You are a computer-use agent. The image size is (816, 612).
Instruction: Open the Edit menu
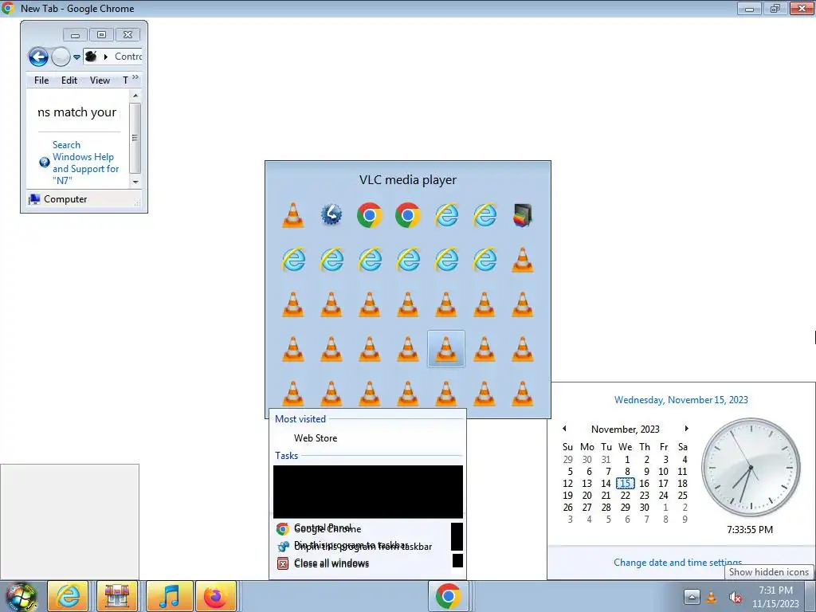click(x=69, y=80)
